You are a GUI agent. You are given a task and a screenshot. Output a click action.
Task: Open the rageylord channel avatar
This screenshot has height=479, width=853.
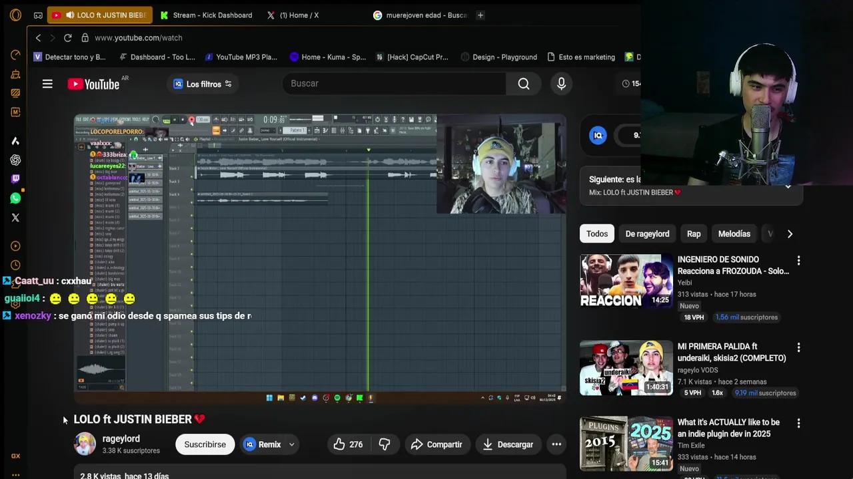pos(85,444)
